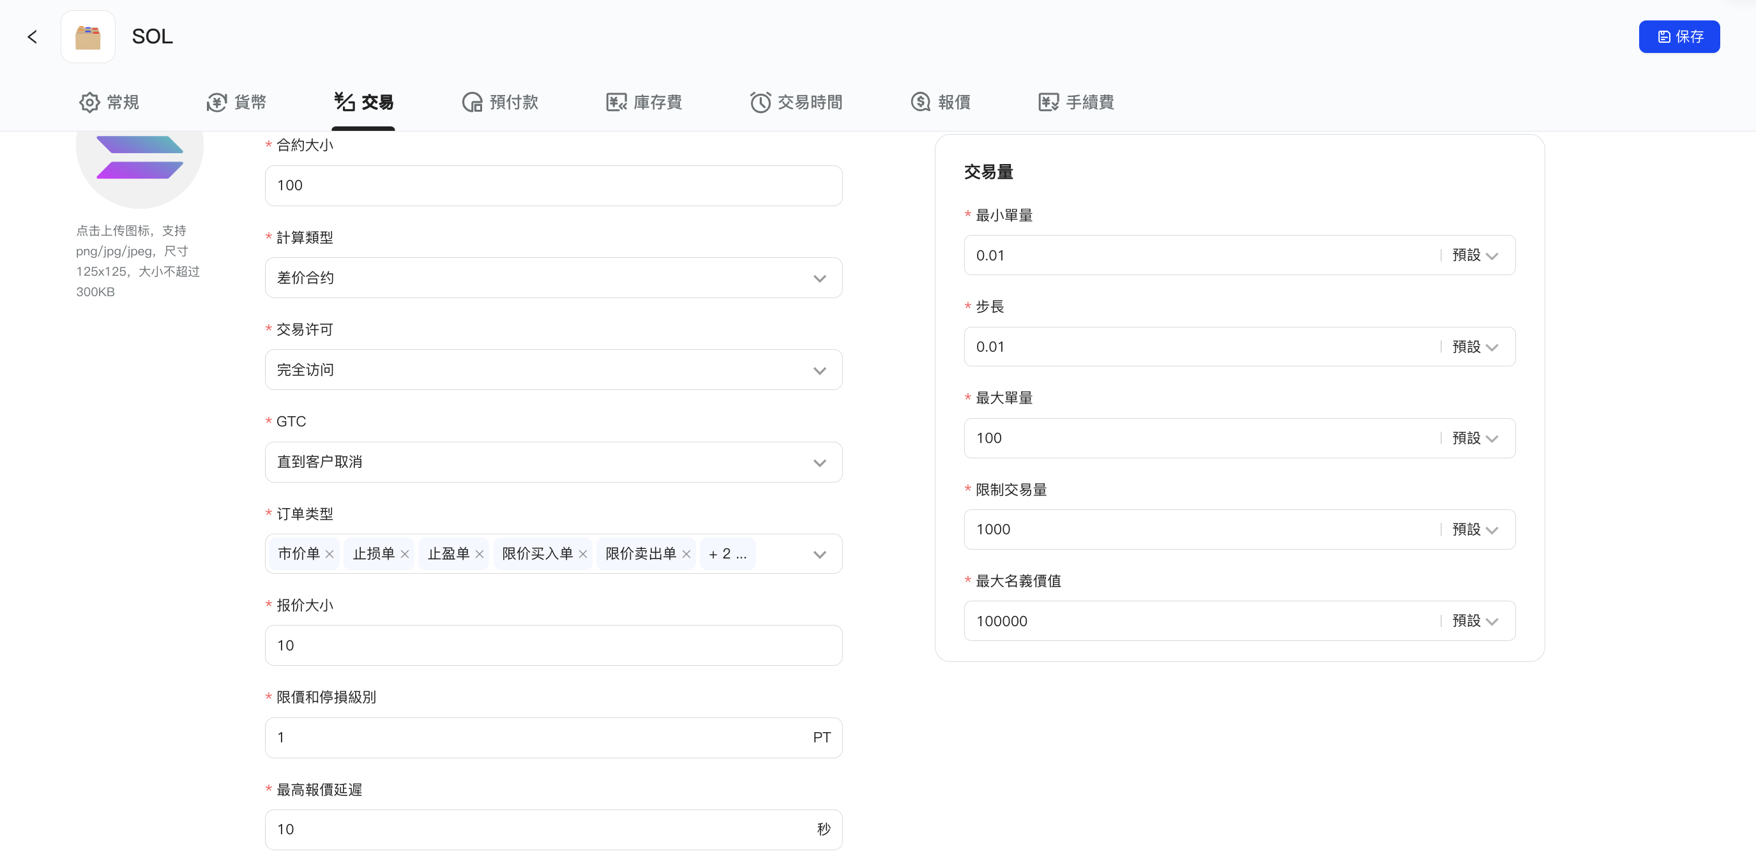
Task: Open the 預設 dropdown for 最小單量
Action: click(x=1474, y=255)
